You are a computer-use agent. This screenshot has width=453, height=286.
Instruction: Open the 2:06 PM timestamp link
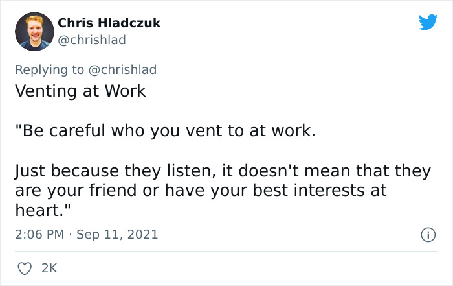point(39,234)
